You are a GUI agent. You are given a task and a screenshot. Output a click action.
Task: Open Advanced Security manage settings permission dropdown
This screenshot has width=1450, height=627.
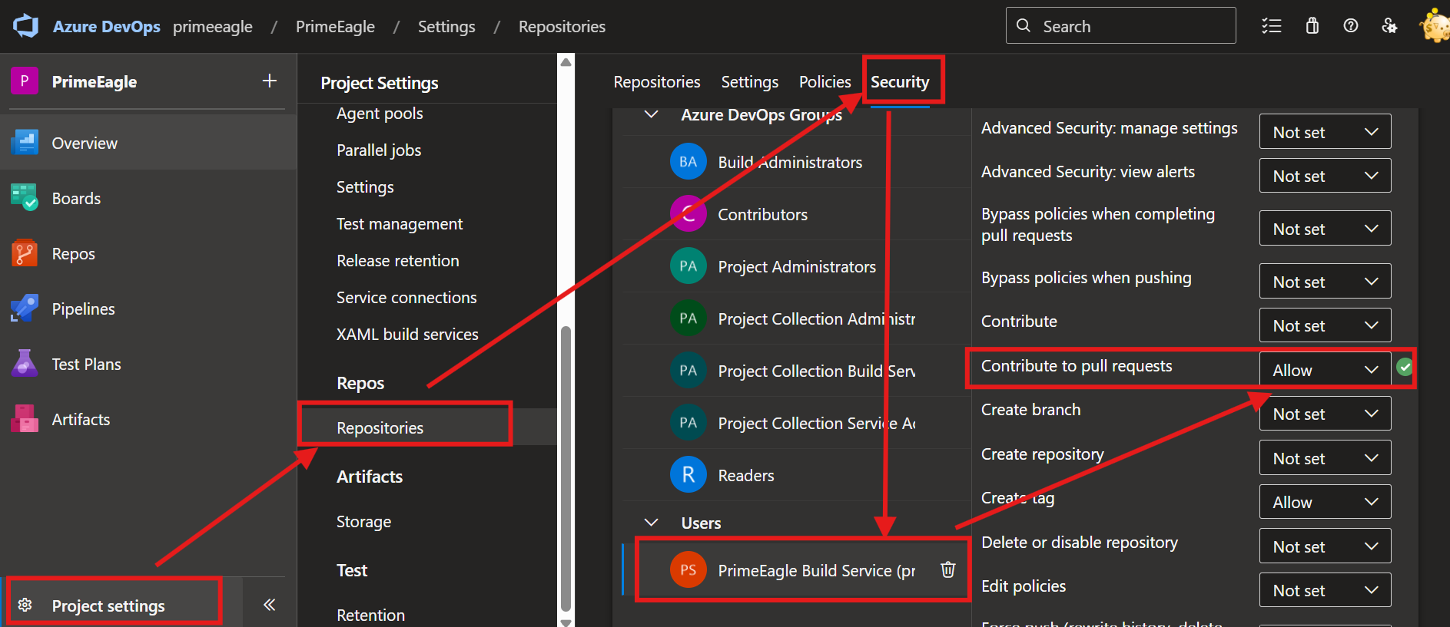pyautogui.click(x=1325, y=131)
